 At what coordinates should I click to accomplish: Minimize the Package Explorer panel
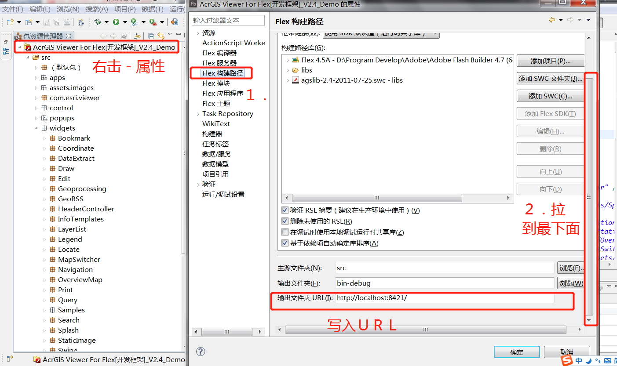(179, 34)
